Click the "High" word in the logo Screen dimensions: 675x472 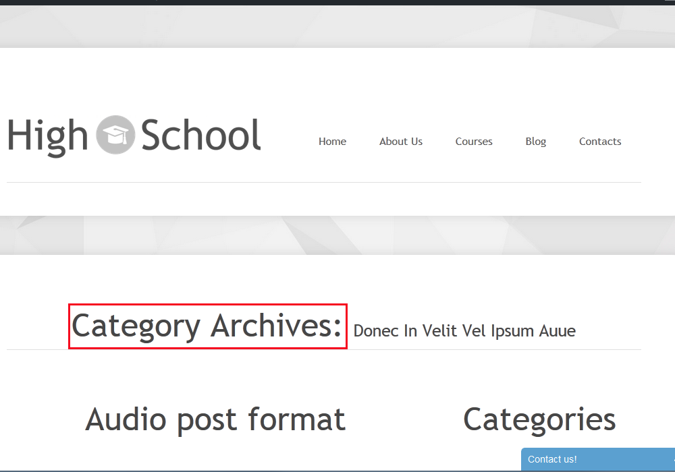(x=48, y=137)
